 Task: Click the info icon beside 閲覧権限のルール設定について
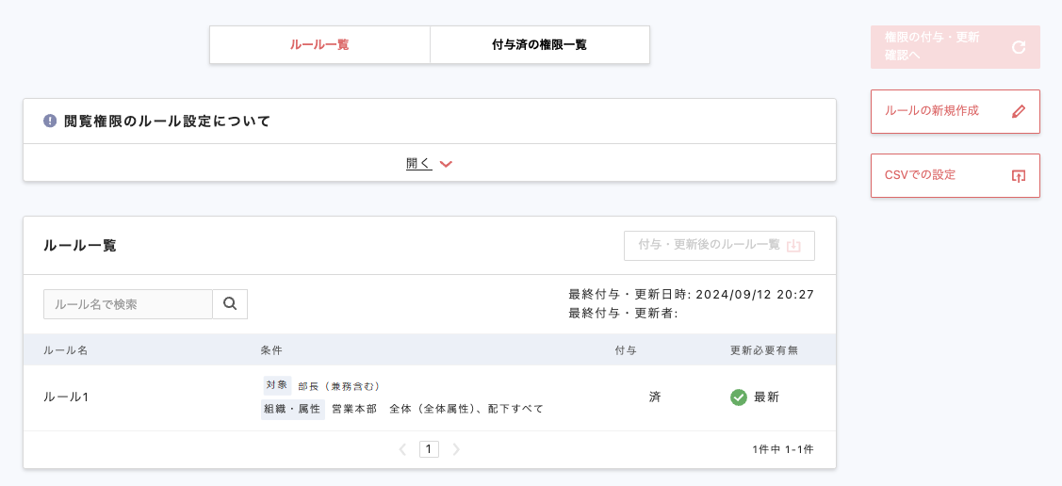[x=50, y=121]
